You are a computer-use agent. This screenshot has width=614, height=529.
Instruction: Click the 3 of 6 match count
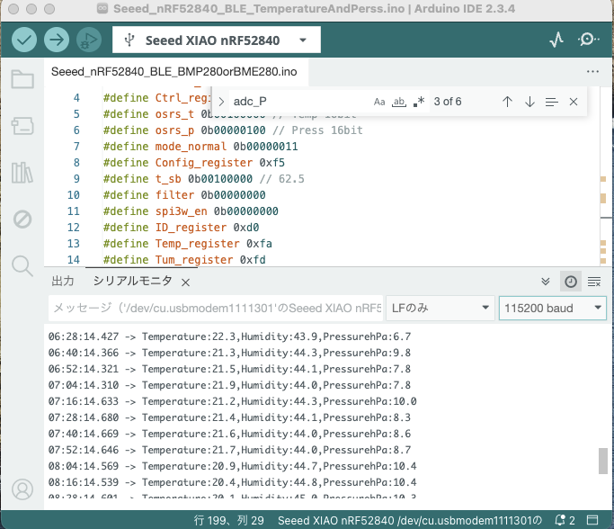tap(448, 102)
